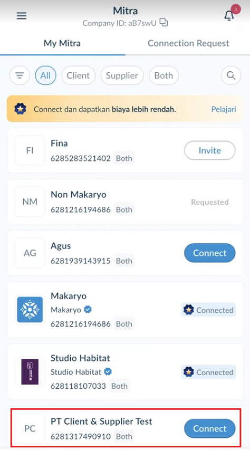The height and width of the screenshot is (450, 250).
Task: Connect with PT Client & Supplier Test
Action: 210,428
